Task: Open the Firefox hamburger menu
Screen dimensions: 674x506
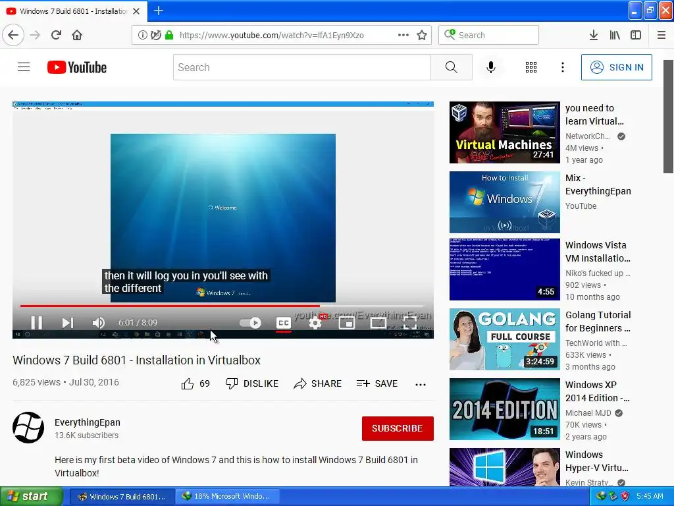Action: pos(661,35)
